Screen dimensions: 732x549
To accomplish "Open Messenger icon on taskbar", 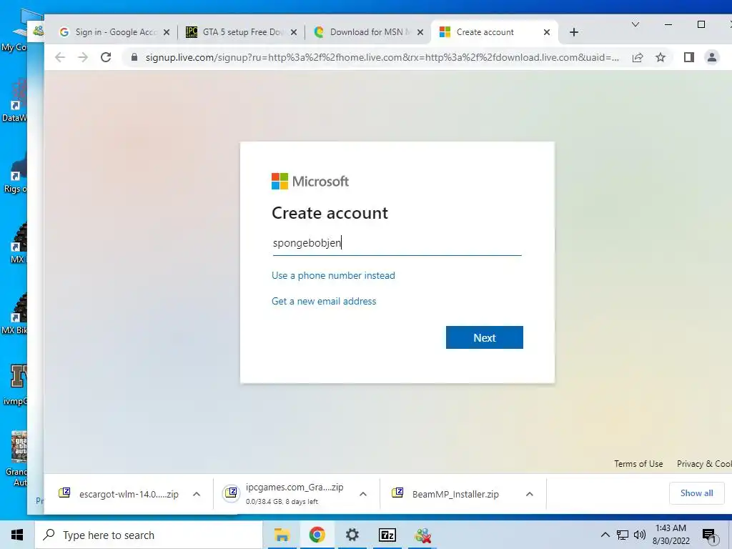I will 422,535.
